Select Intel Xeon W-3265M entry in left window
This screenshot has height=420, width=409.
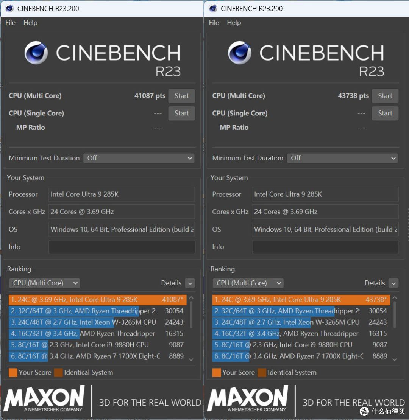pyautogui.click(x=98, y=322)
